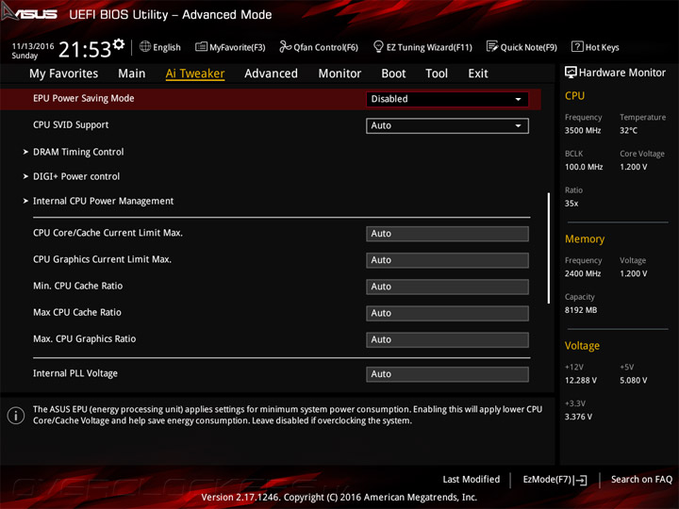The width and height of the screenshot is (679, 509).
Task: Edit CPU Core/Cache Current Limit Max field
Action: [447, 234]
